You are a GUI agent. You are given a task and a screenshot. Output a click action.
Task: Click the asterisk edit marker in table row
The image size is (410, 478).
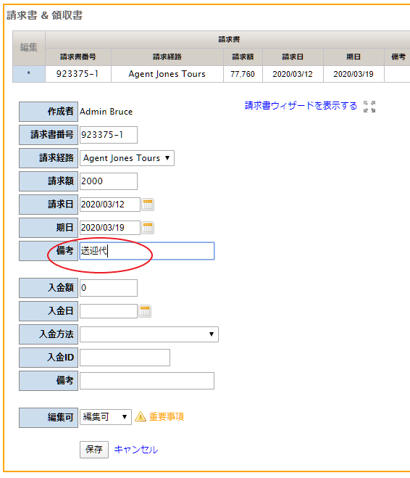(x=29, y=74)
